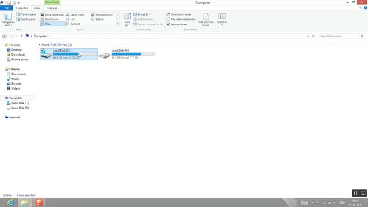The height and width of the screenshot is (207, 368).
Task: Choose Details layout in ribbon
Action: pos(98,19)
